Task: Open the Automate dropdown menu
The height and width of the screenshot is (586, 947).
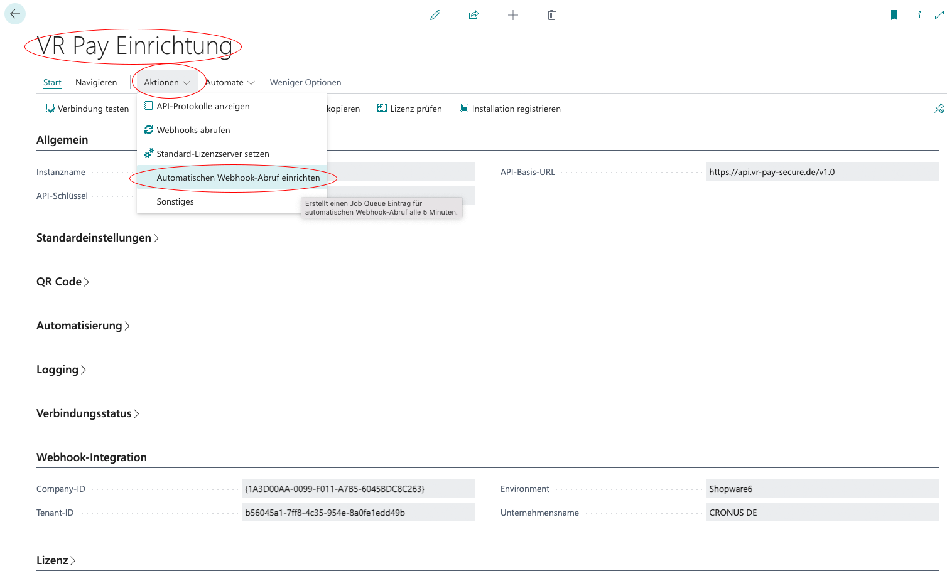Action: tap(230, 82)
